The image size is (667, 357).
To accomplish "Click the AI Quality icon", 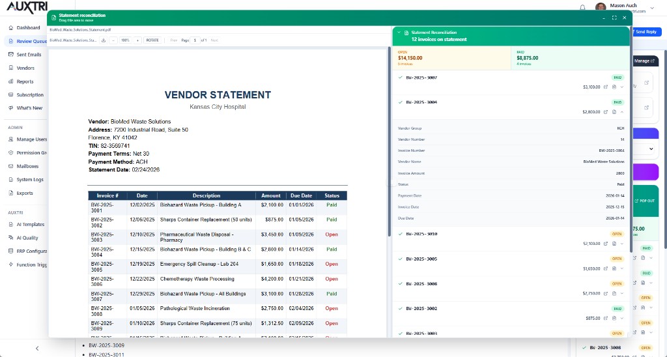I will [x=11, y=238].
